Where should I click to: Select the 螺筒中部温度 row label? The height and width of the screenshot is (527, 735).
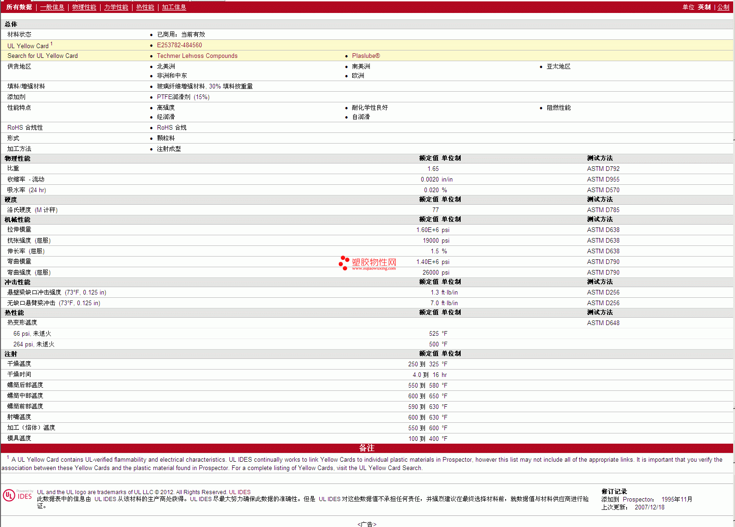25,396
